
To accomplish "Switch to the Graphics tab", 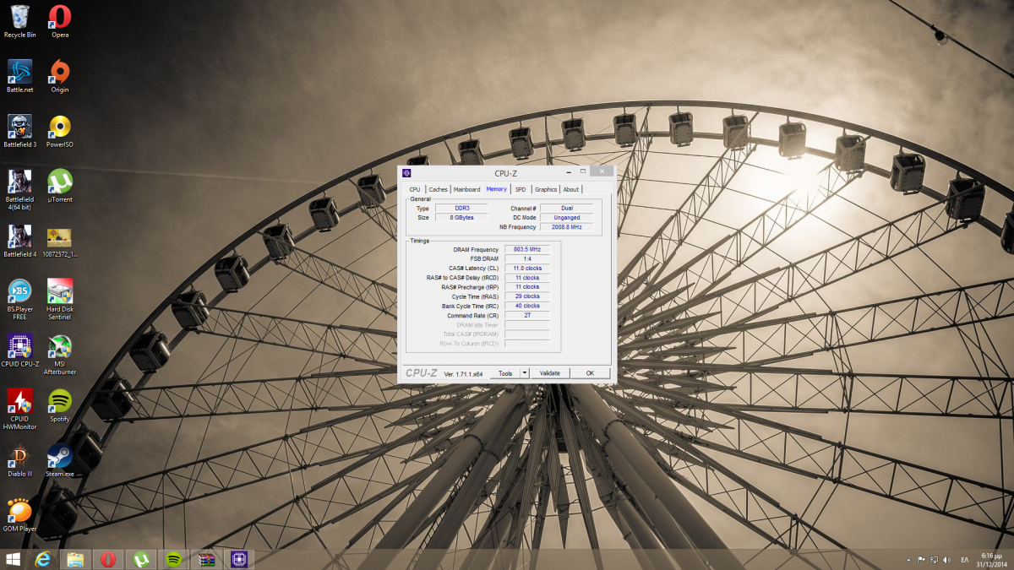I will click(546, 189).
